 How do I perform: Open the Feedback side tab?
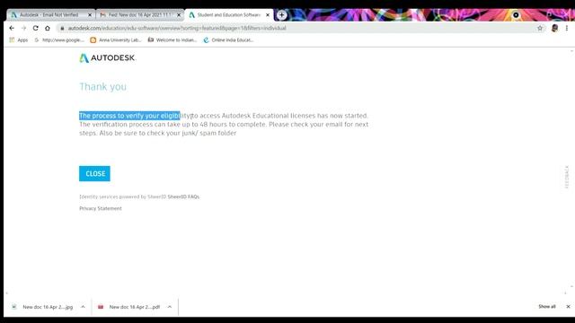click(567, 177)
